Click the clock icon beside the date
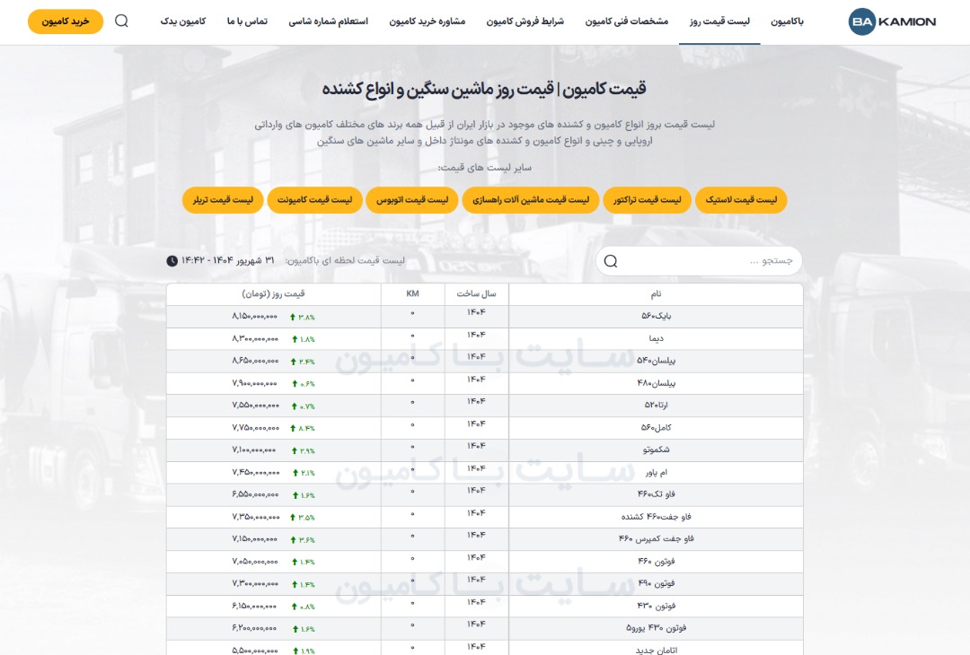Image resolution: width=970 pixels, height=655 pixels. click(x=172, y=261)
